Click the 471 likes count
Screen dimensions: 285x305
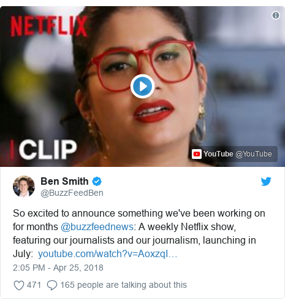pyautogui.click(x=34, y=285)
